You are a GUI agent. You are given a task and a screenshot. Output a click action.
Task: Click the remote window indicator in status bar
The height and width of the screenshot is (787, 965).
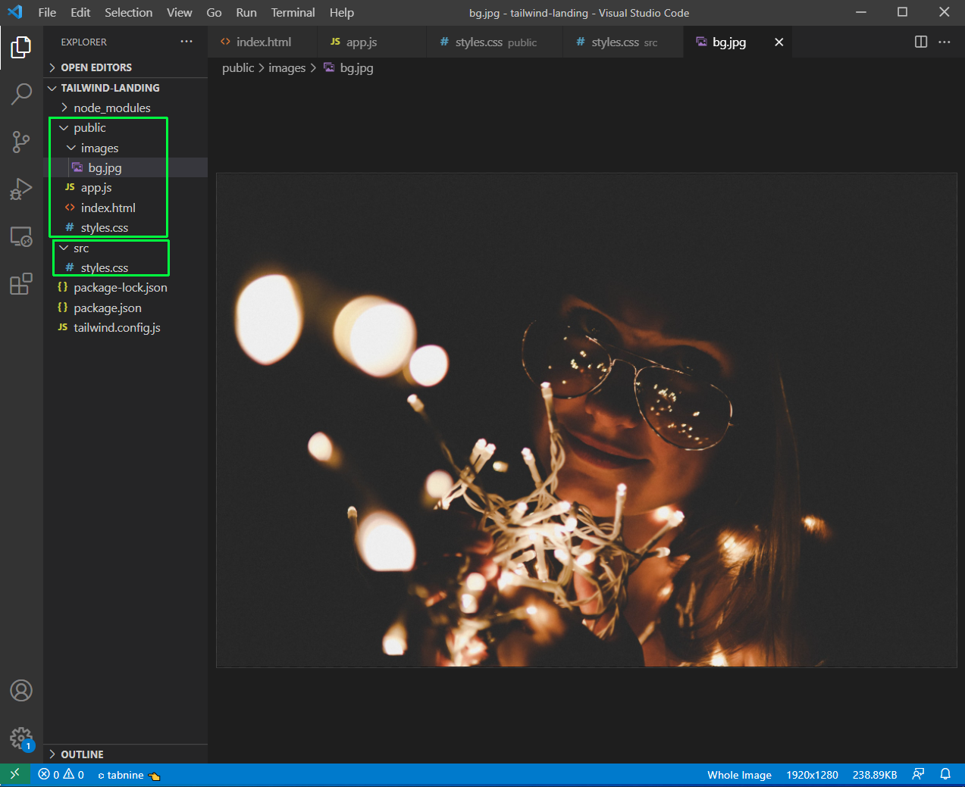(15, 774)
